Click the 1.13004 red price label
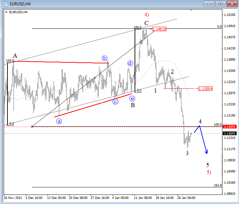 coord(205,89)
